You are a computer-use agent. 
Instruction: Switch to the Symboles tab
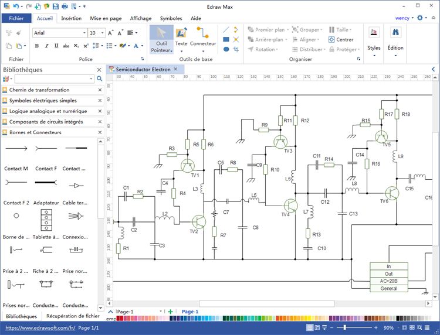coord(171,18)
